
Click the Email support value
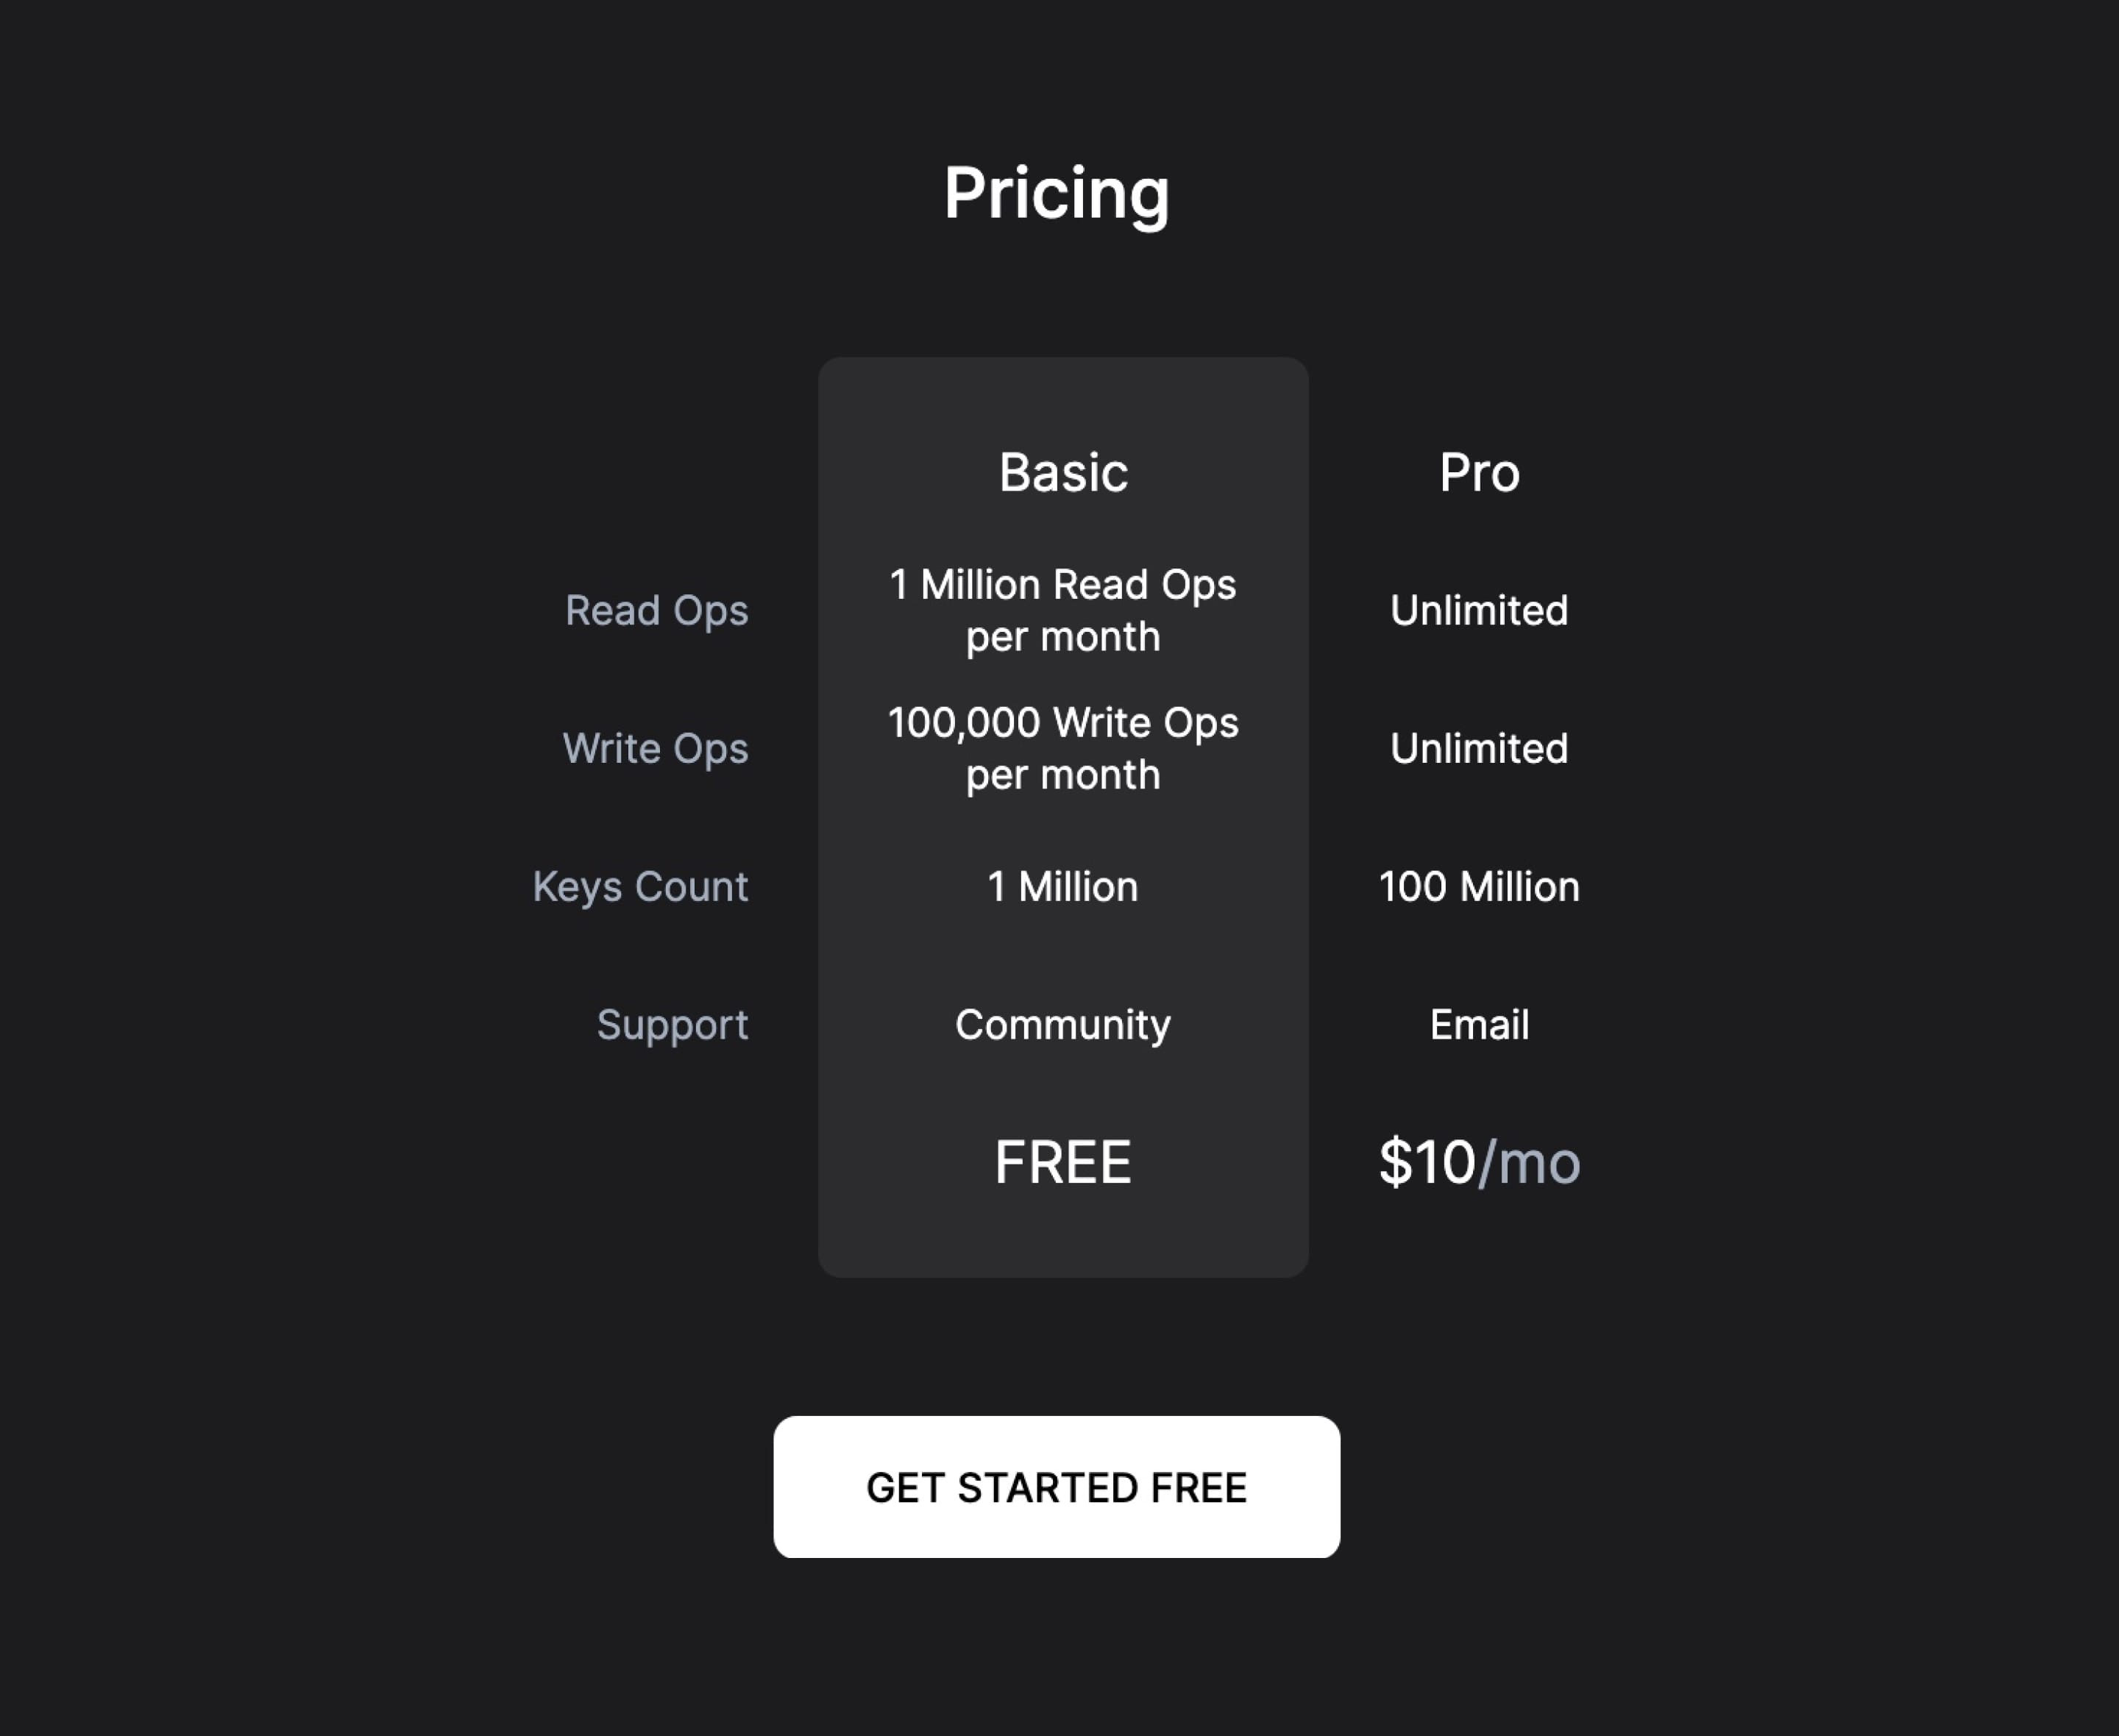coord(1479,1024)
